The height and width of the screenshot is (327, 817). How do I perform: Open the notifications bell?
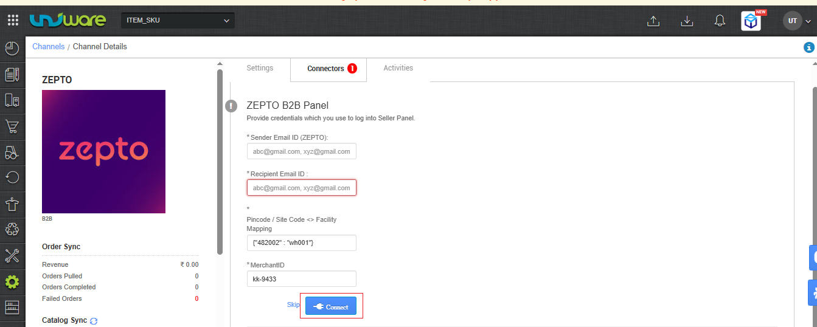720,21
